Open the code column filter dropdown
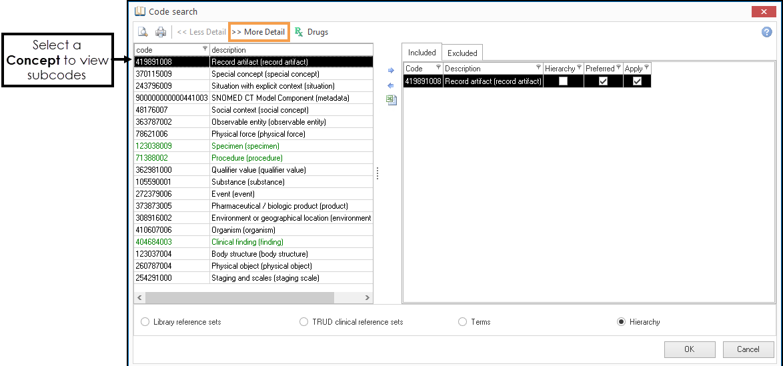This screenshot has height=366, width=783. (x=205, y=49)
